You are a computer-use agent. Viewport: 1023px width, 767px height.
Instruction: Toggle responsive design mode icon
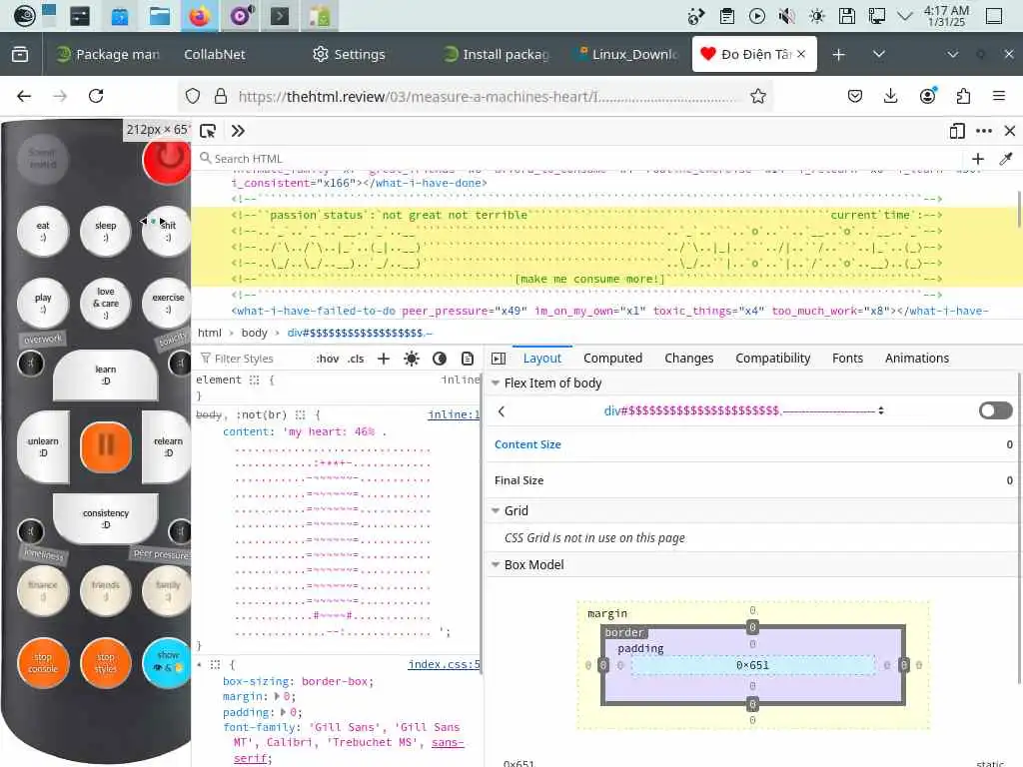(957, 131)
